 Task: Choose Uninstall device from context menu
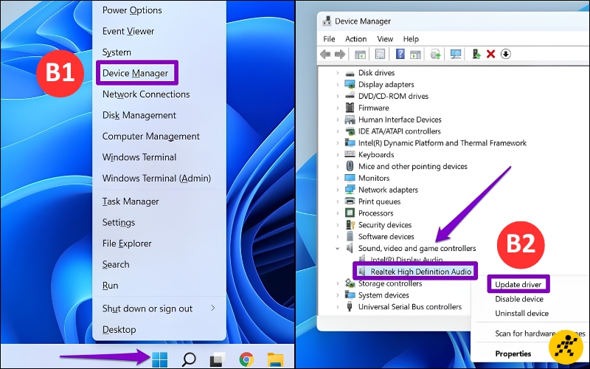pyautogui.click(x=521, y=313)
